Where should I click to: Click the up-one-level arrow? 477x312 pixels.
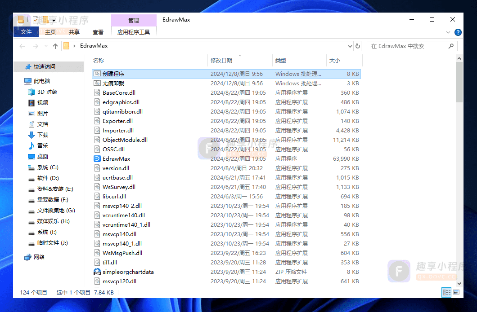55,46
